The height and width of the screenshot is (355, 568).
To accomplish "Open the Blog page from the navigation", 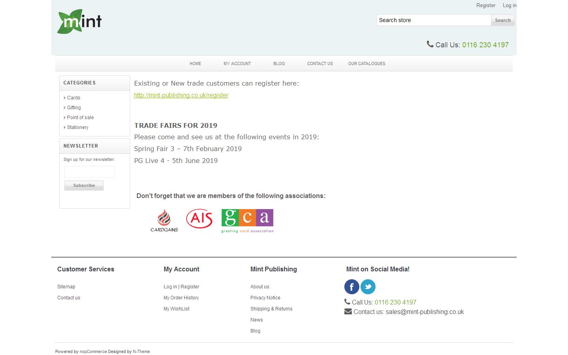I will (x=279, y=64).
